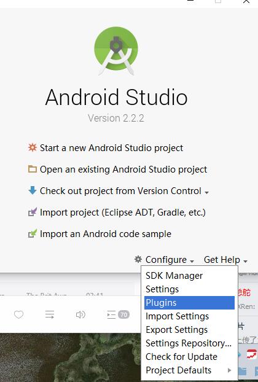
Task: Open SDK Manager from the menu
Action: [189, 276]
